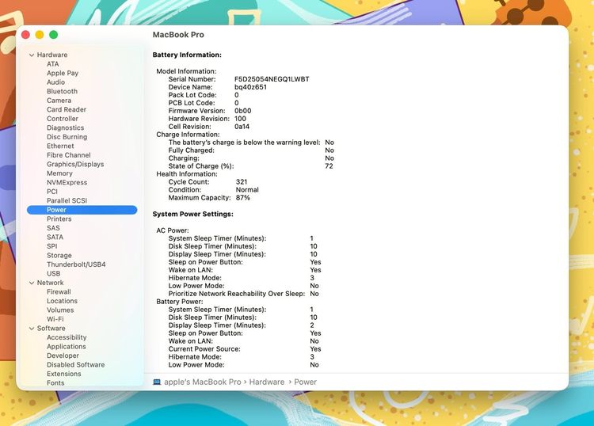
Task: Click the System Power Settings heading
Action: [192, 214]
